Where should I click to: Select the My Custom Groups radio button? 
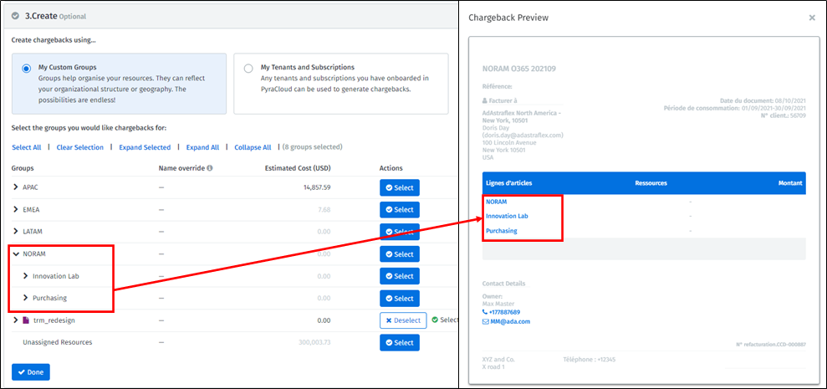pyautogui.click(x=27, y=69)
